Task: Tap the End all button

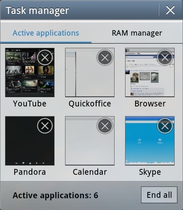Action: tap(159, 195)
